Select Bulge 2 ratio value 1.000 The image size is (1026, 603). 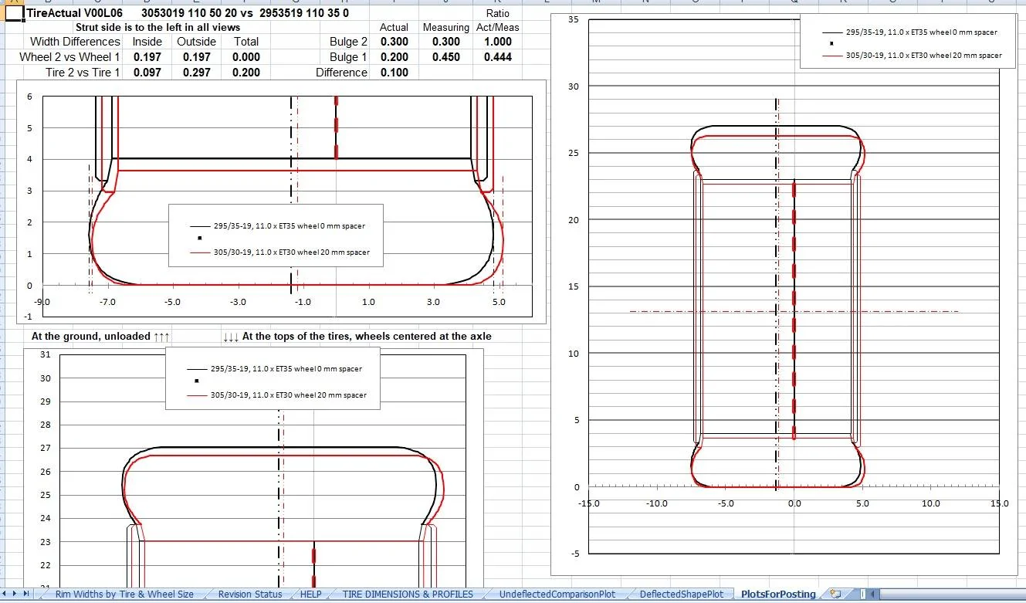[x=498, y=42]
